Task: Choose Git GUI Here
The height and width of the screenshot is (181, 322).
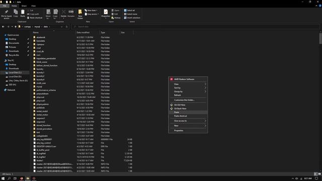Action: pos(188,105)
